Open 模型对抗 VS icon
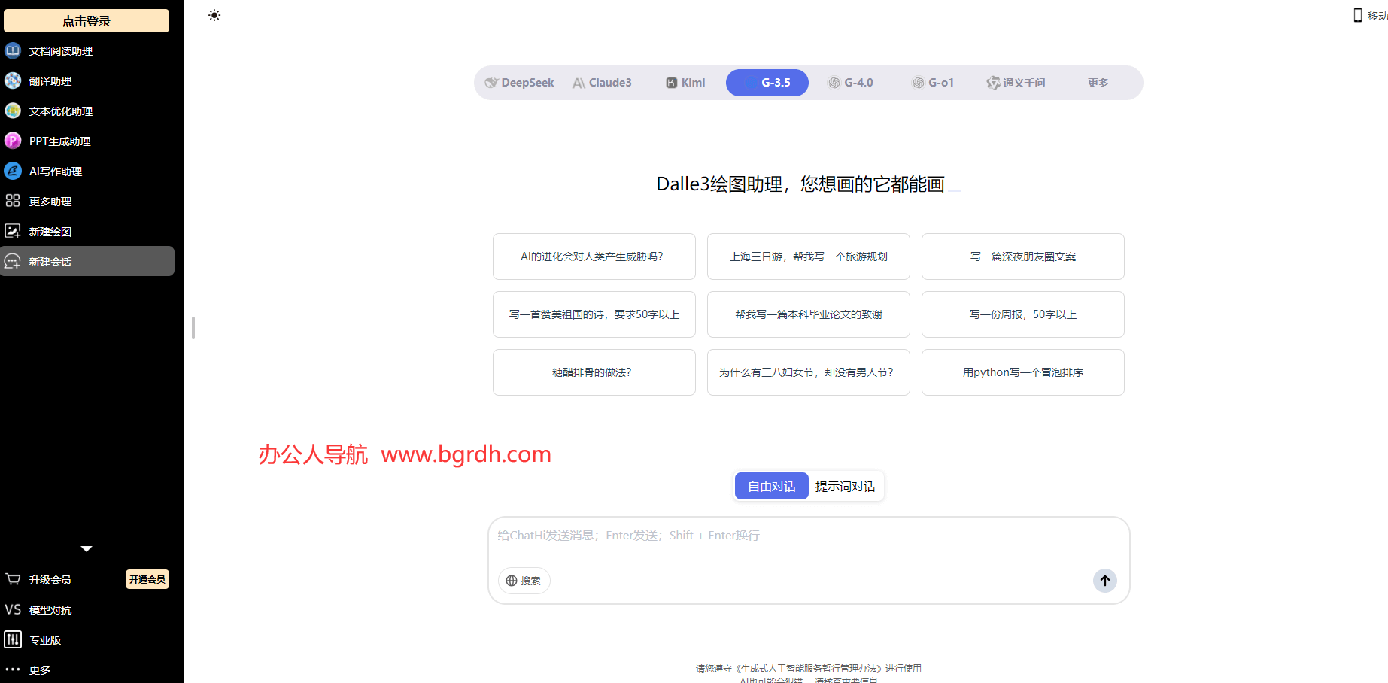The width and height of the screenshot is (1388, 683). point(13,610)
